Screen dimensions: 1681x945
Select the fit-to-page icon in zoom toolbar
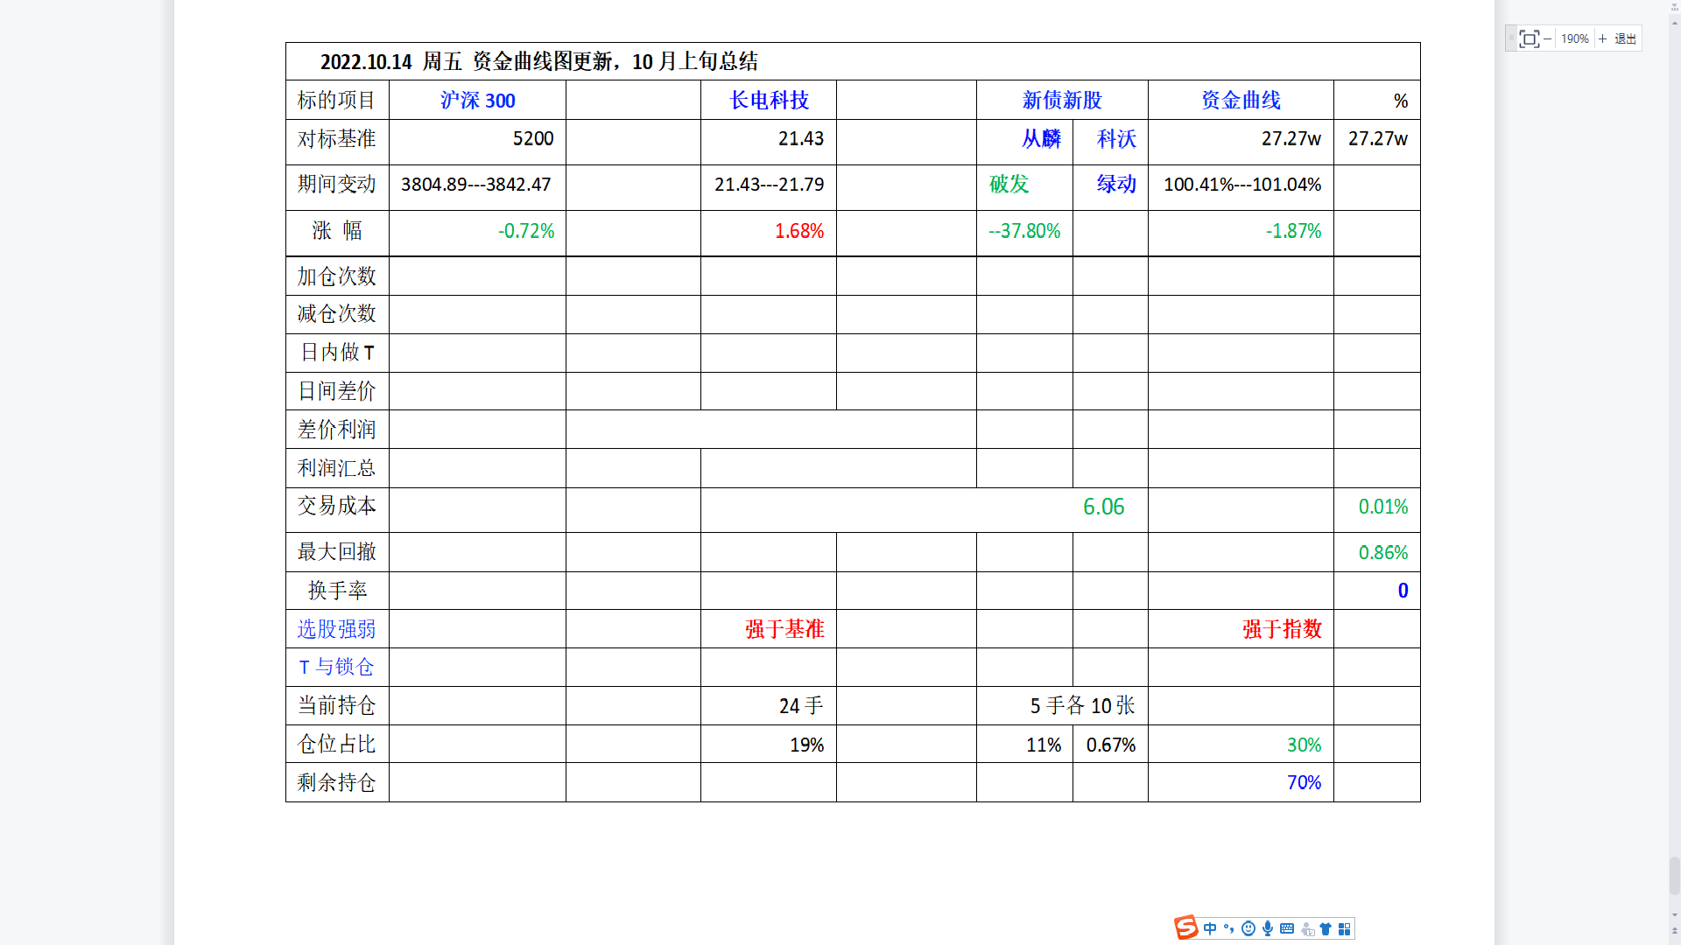tap(1528, 38)
